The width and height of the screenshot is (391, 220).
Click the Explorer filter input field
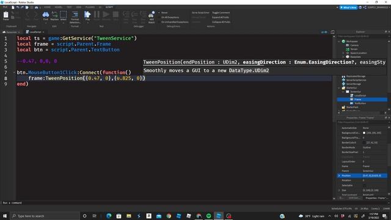coord(362,37)
